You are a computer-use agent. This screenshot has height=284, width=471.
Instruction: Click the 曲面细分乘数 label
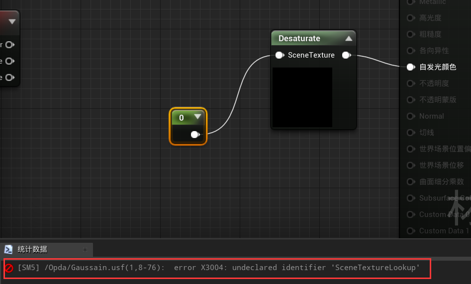point(442,181)
